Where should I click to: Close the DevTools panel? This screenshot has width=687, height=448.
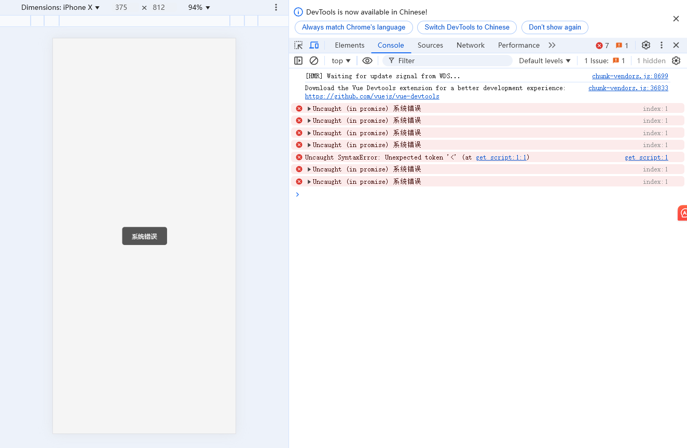(676, 45)
